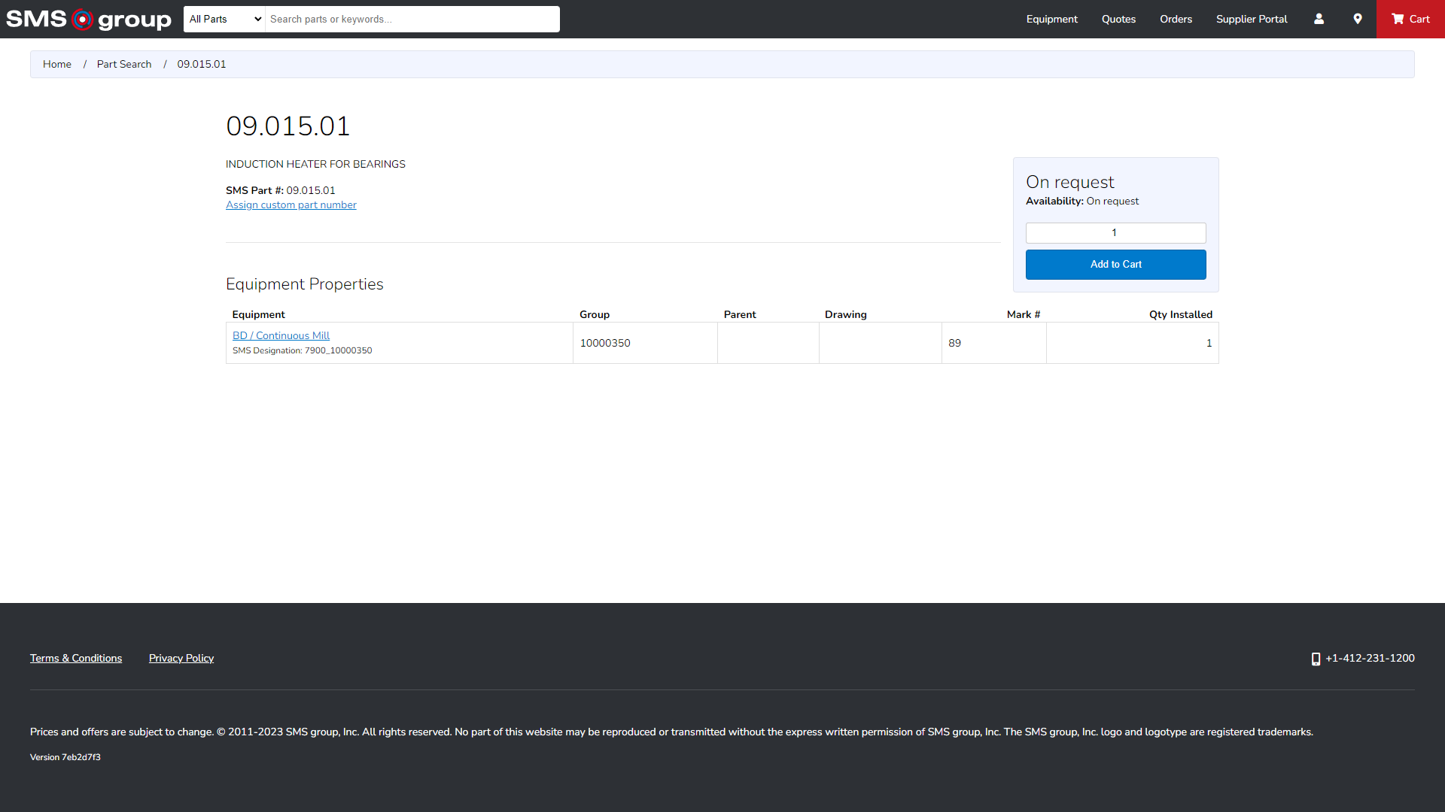Click the quantity input field
The height and width of the screenshot is (812, 1445).
pyautogui.click(x=1115, y=232)
